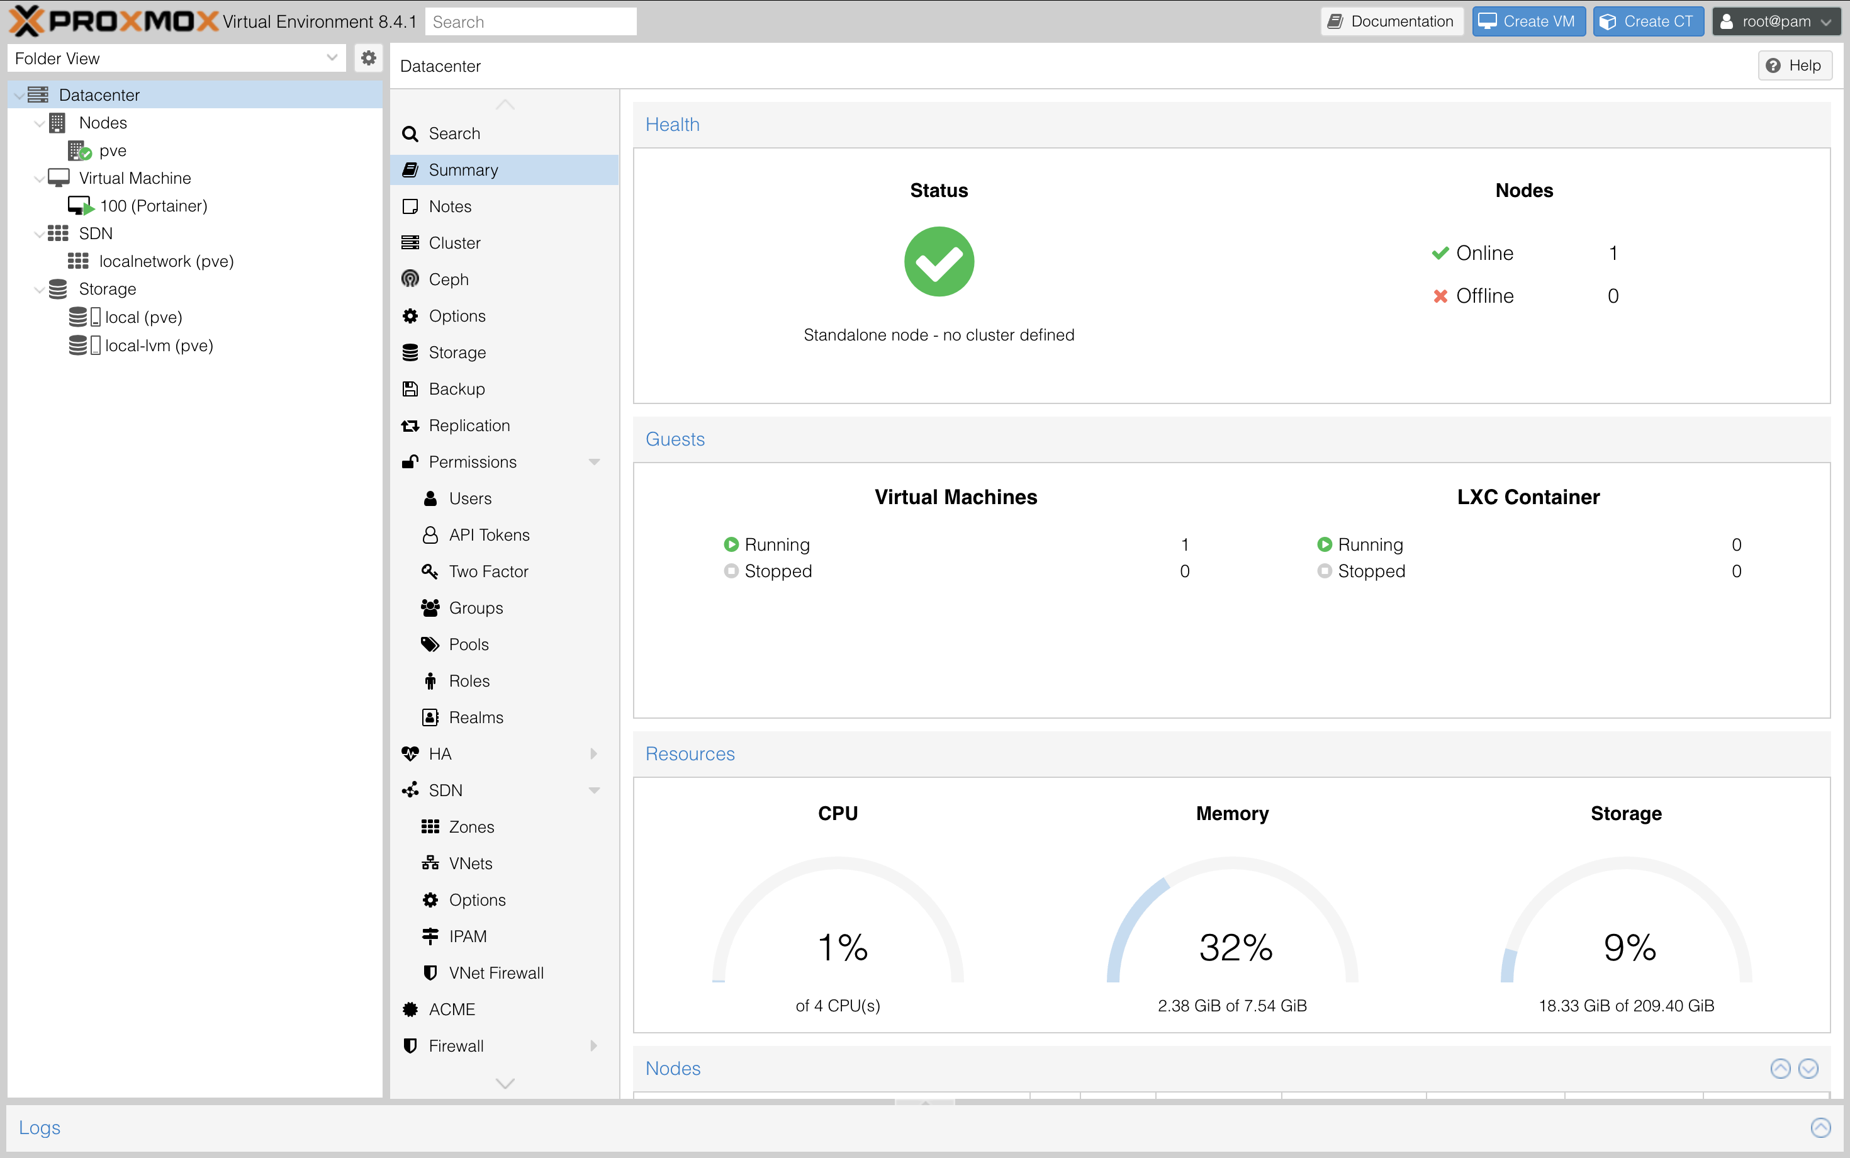
Task: Collapse the Permissions submenu arrow
Action: (x=594, y=462)
